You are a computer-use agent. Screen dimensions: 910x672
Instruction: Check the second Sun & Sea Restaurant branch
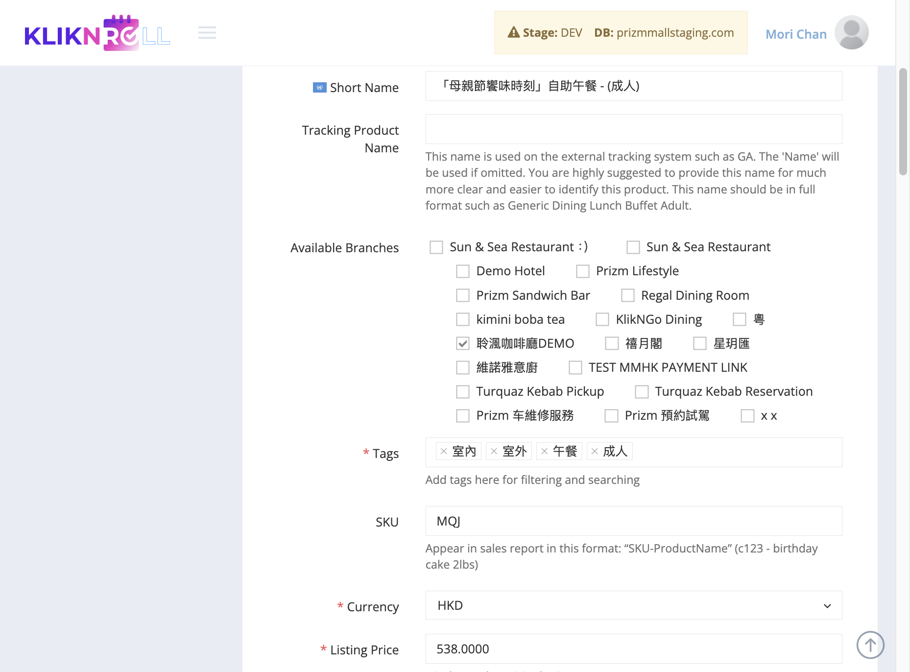click(x=633, y=247)
